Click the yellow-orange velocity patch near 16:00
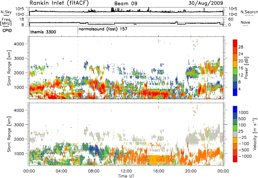This screenshot has height=178, width=258. pyautogui.click(x=158, y=159)
